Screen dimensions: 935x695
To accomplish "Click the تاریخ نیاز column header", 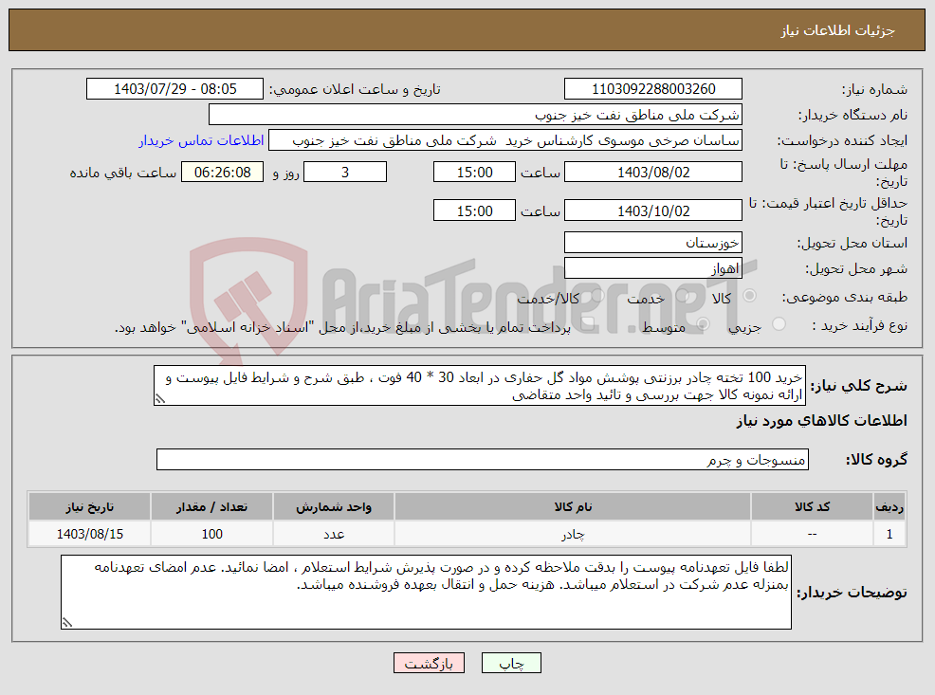I will pos(89,506).
